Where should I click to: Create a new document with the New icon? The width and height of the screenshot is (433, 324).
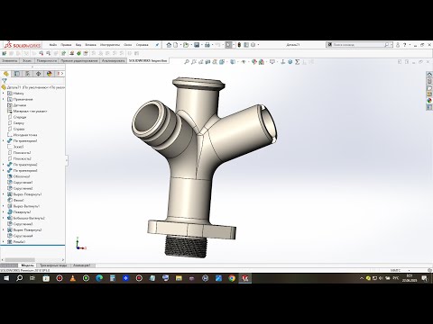[176, 45]
